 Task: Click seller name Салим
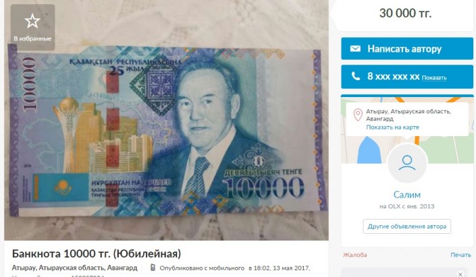(407, 195)
